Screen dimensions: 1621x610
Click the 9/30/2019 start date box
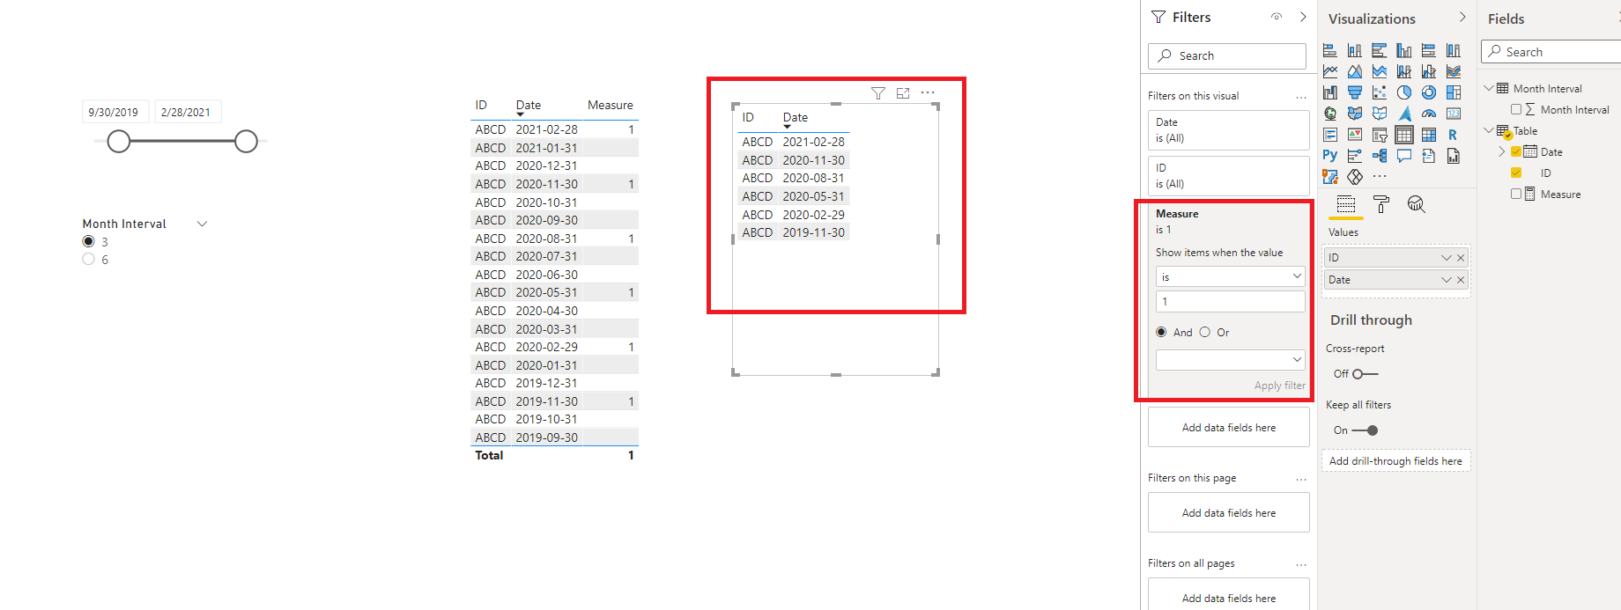[115, 112]
